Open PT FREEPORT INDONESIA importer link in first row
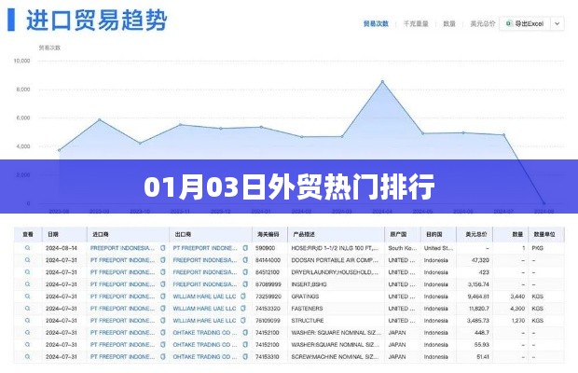The width and height of the screenshot is (578, 373). [x=123, y=248]
